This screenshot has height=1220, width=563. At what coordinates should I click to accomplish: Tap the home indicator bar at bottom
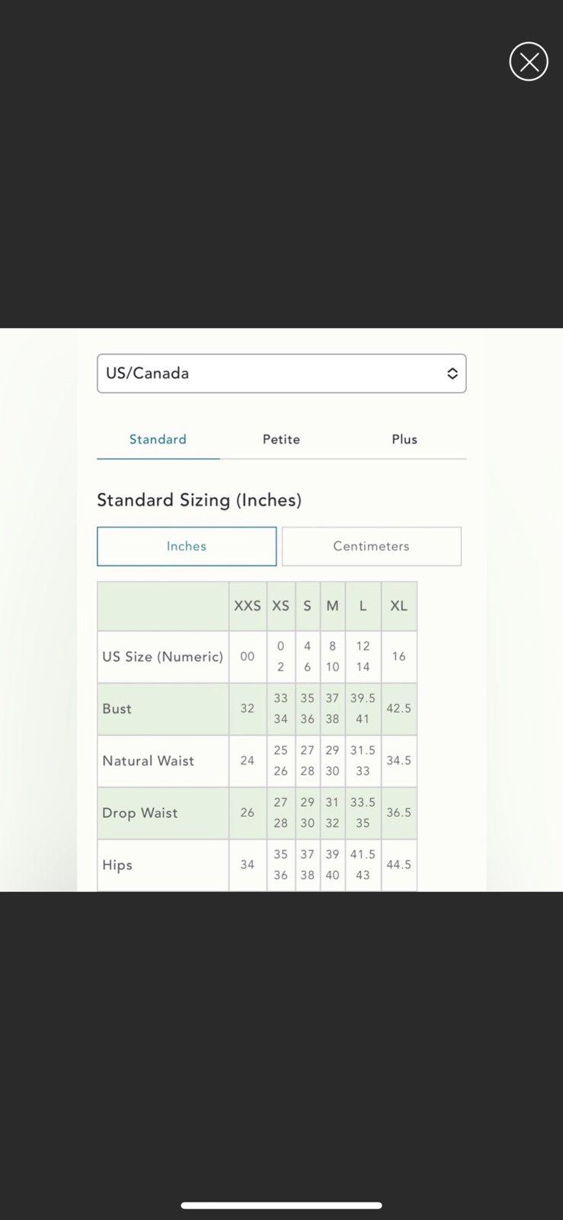[x=281, y=1206]
